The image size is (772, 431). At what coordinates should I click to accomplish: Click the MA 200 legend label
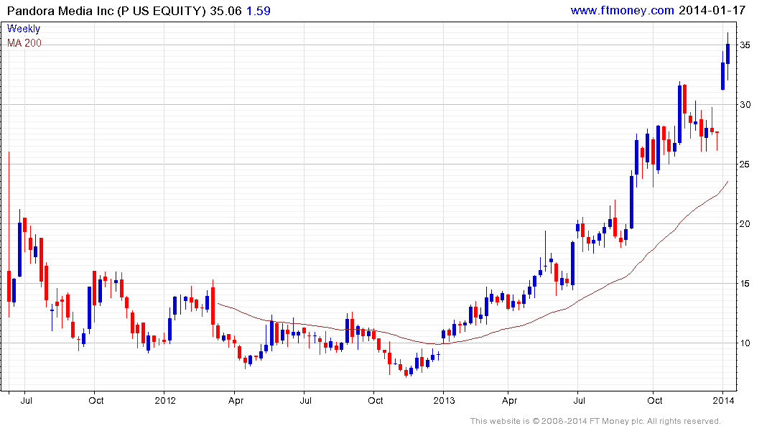(x=24, y=43)
